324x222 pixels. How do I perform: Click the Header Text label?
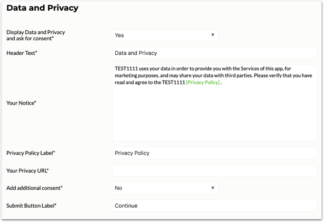(22, 53)
